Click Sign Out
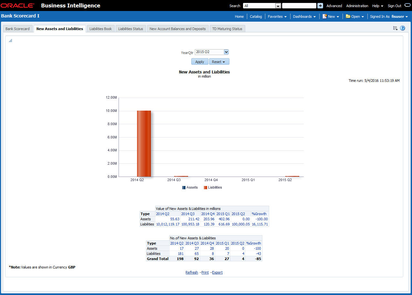Viewport: 412px width, 295px height. pyautogui.click(x=394, y=6)
